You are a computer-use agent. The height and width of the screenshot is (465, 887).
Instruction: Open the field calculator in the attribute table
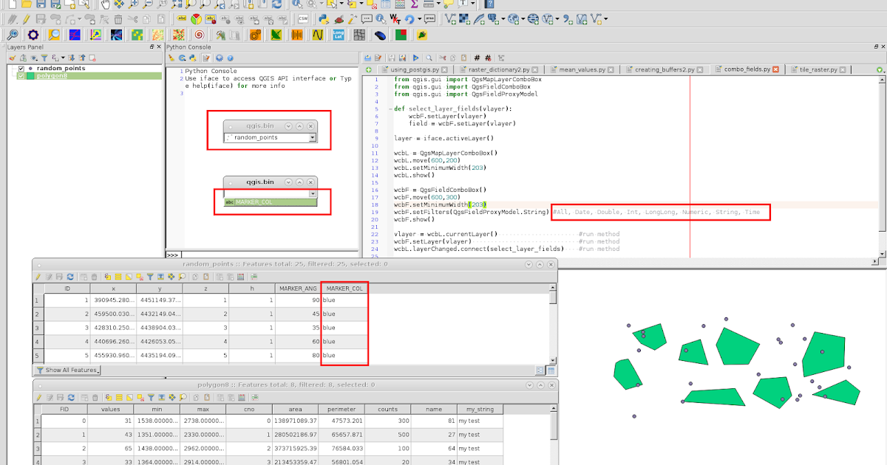(239, 277)
